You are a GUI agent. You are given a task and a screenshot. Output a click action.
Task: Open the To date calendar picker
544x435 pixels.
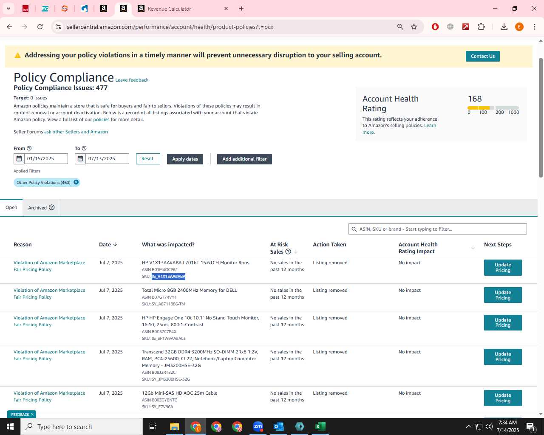(80, 158)
